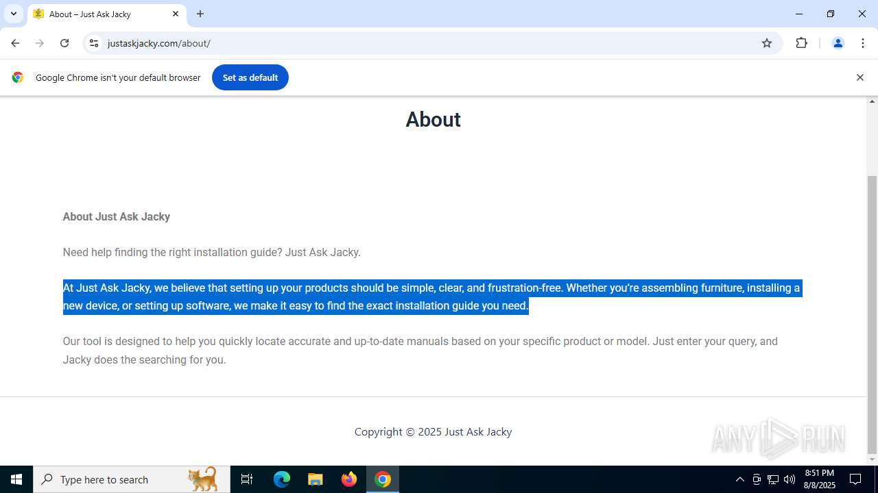Screen dimensions: 878x493
Task: Launch Microsoft Edge from taskbar
Action: coord(282,479)
